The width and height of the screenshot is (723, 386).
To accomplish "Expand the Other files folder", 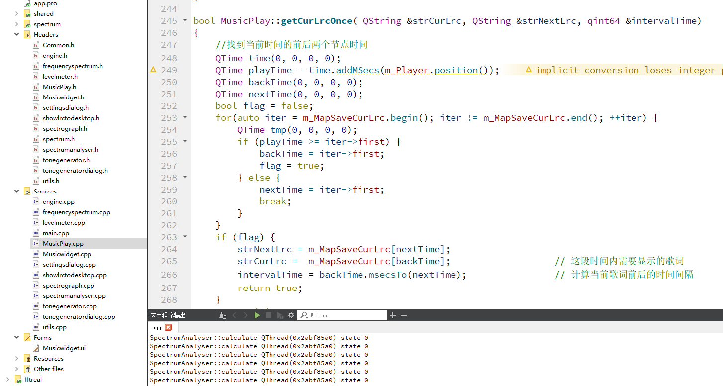I will click(17, 369).
